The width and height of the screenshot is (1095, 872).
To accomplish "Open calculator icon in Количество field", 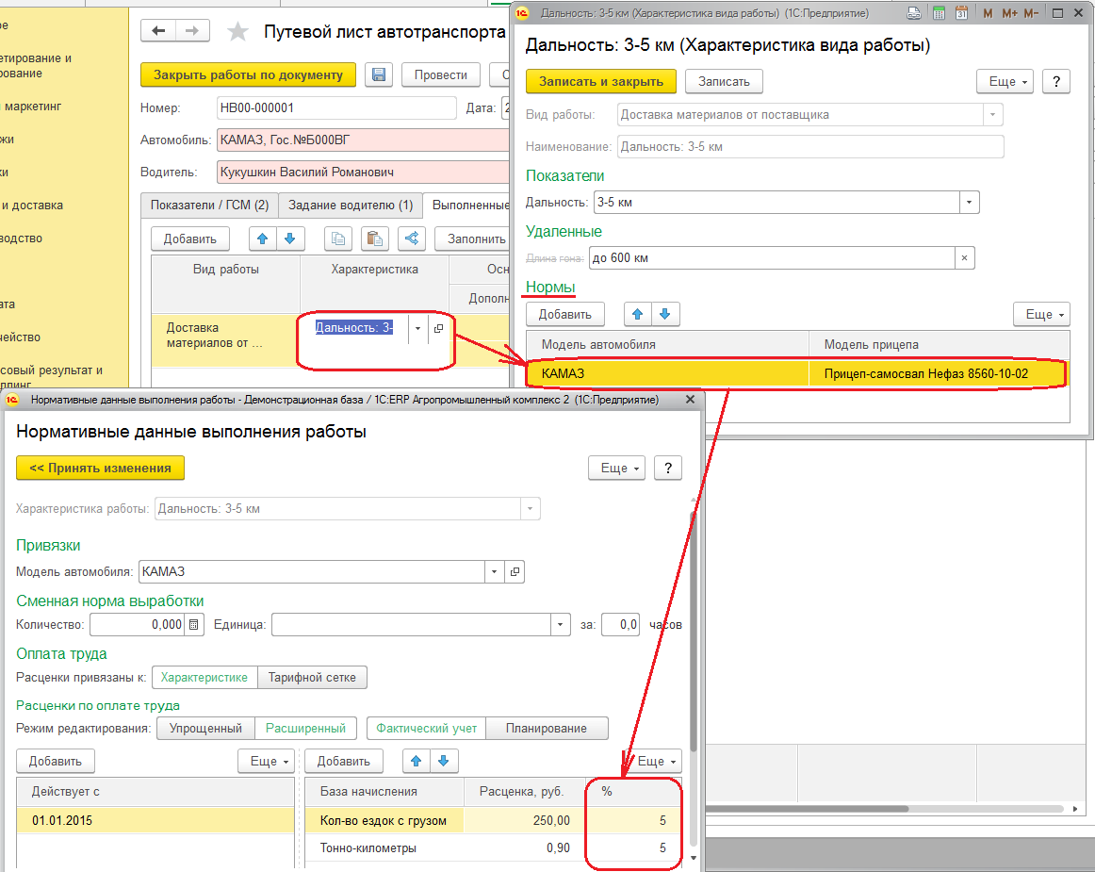I will 194,625.
